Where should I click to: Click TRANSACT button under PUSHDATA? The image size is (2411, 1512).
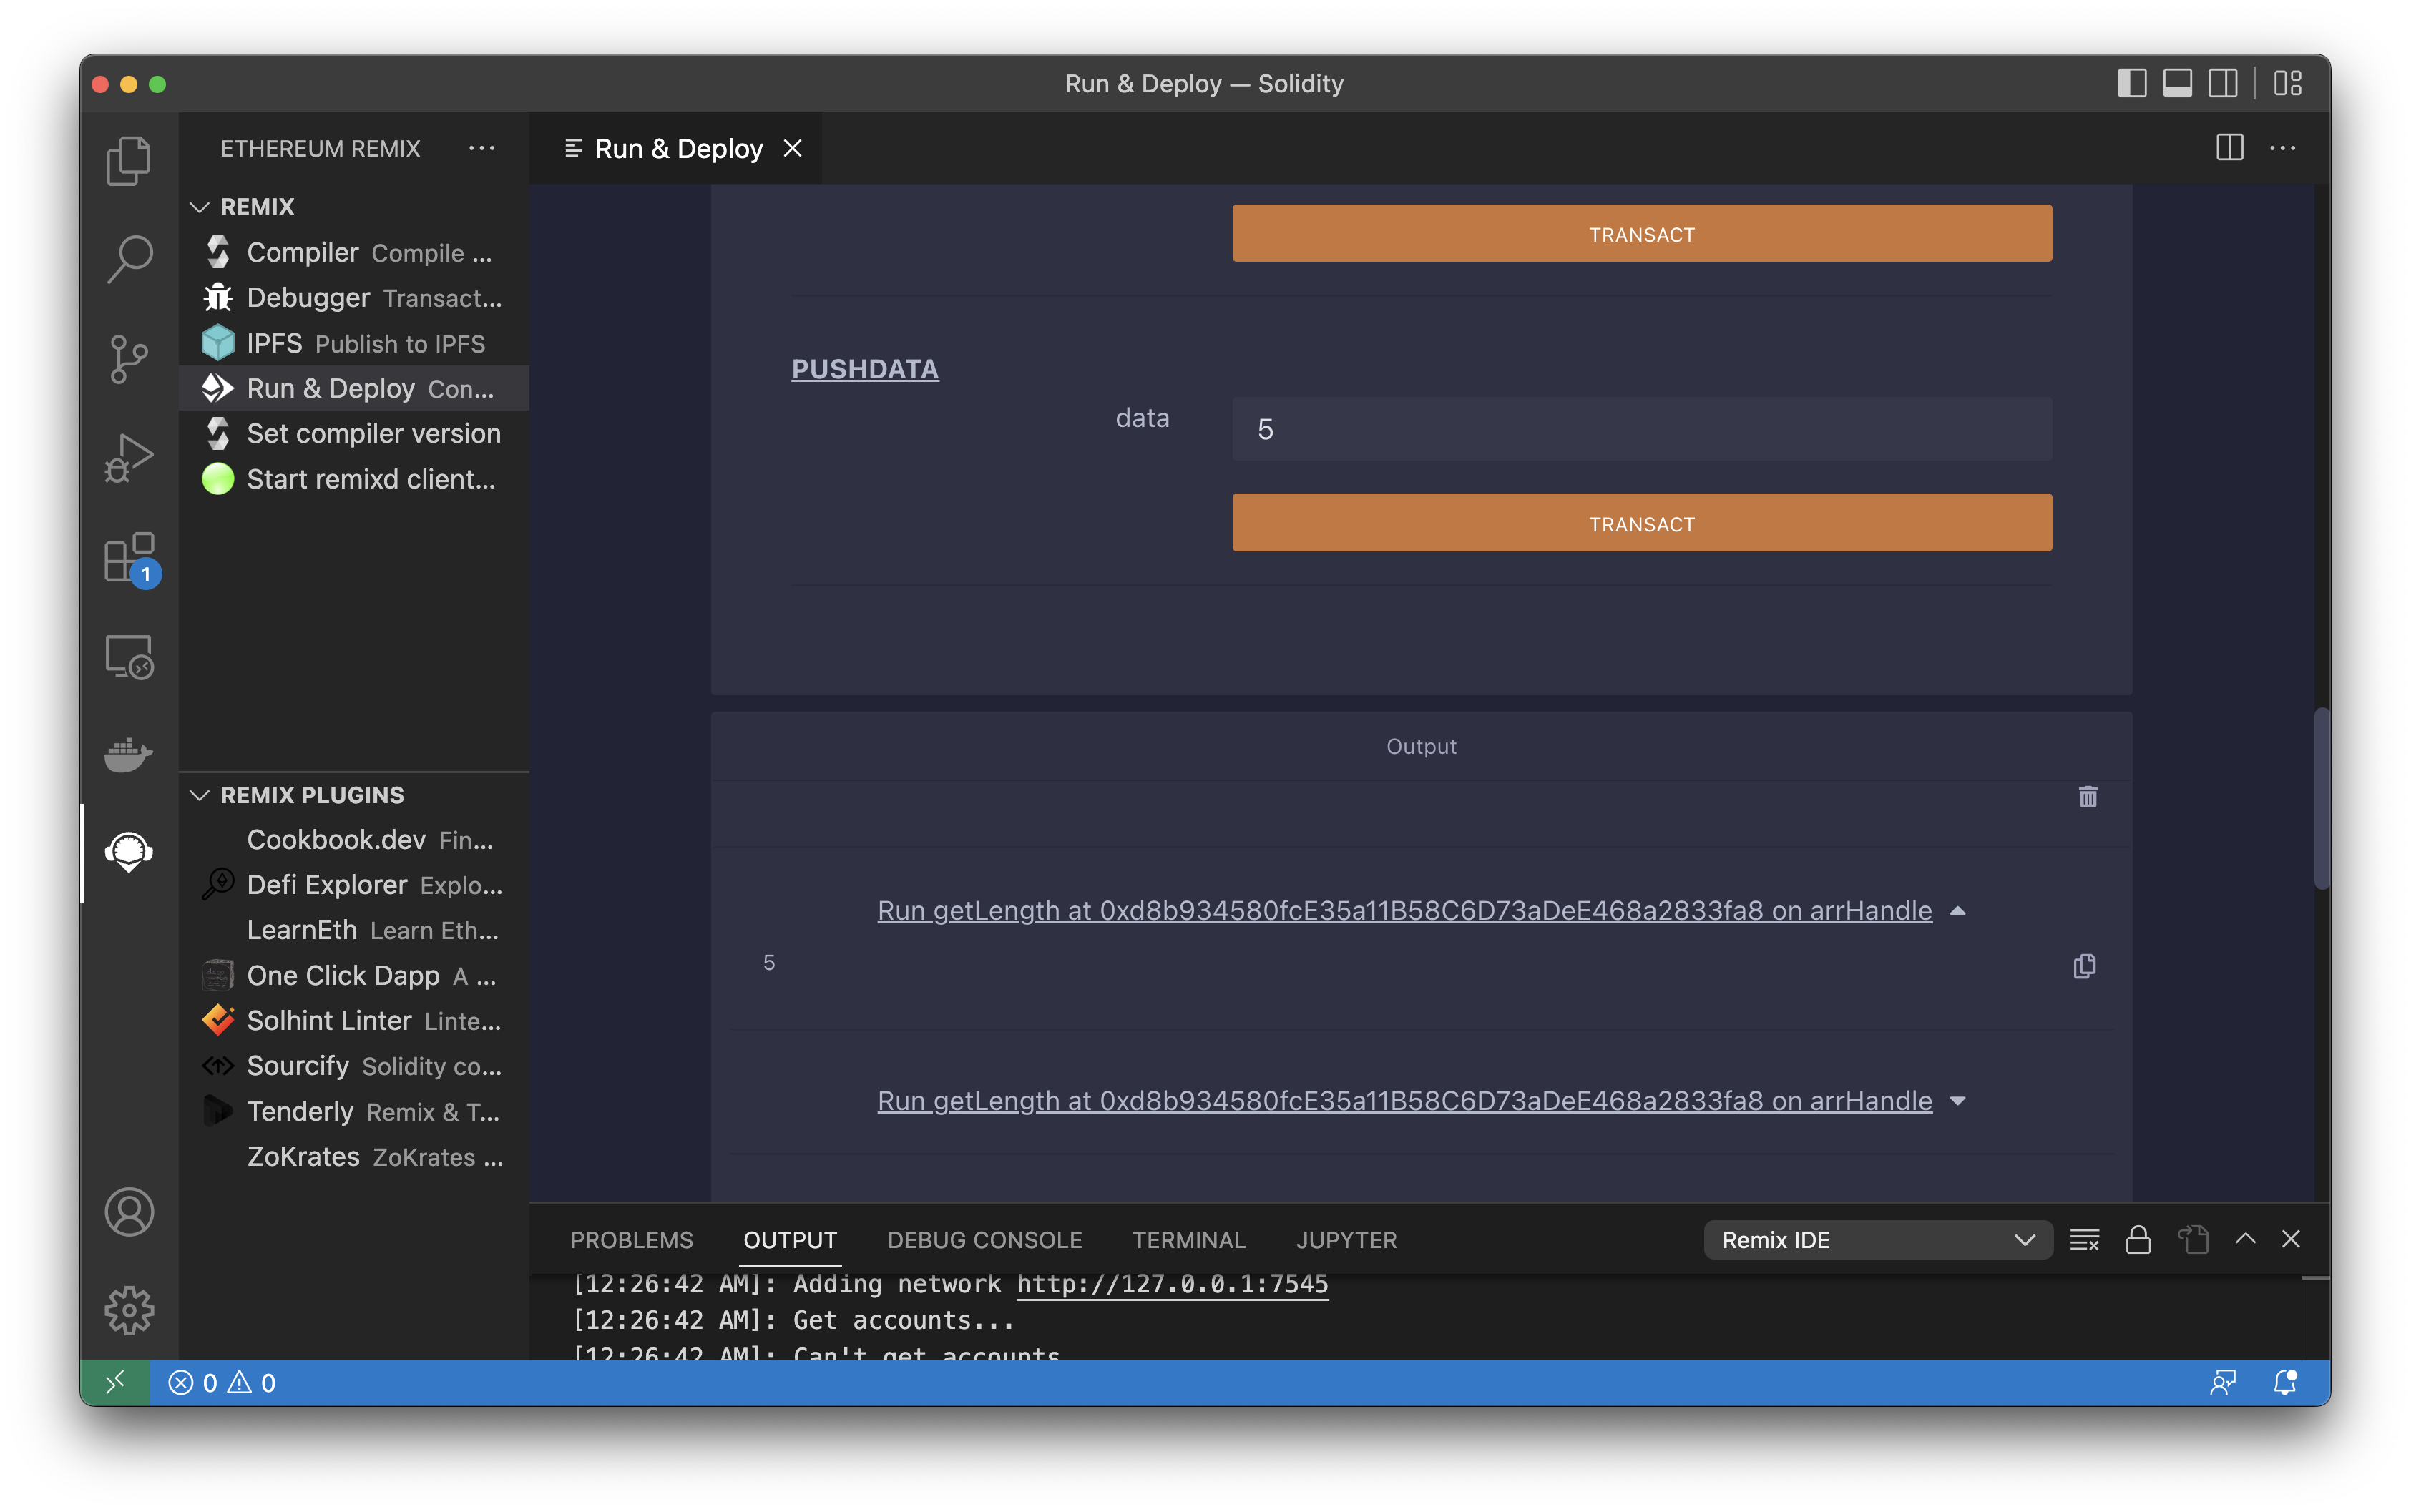click(1641, 523)
